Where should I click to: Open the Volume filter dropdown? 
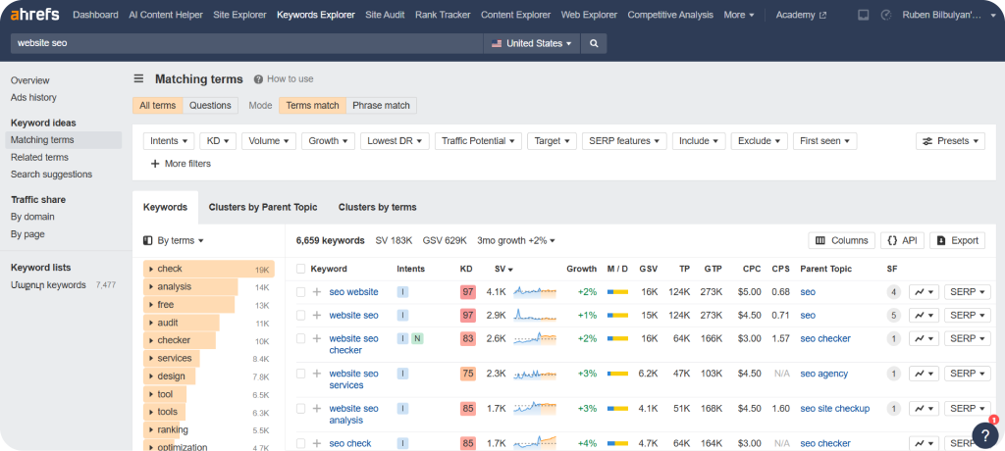(269, 141)
